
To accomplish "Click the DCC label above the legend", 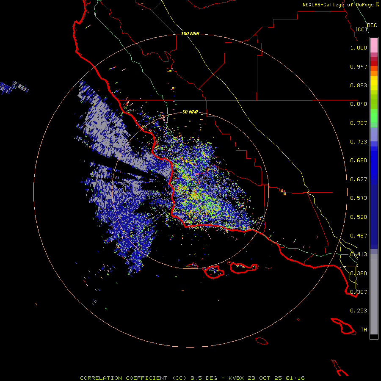I will 372,25.
